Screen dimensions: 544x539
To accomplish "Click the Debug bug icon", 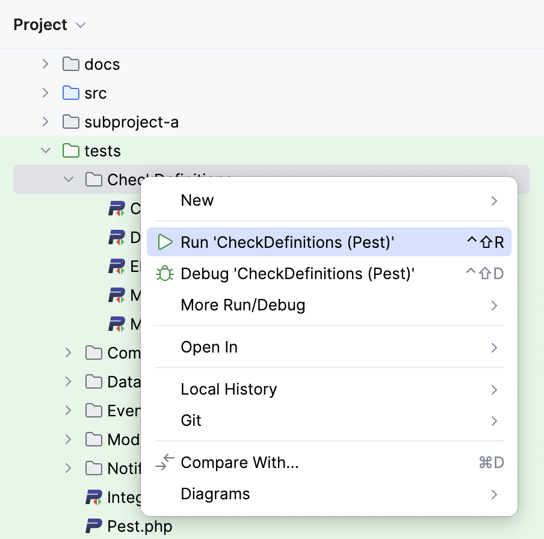I will (x=165, y=273).
